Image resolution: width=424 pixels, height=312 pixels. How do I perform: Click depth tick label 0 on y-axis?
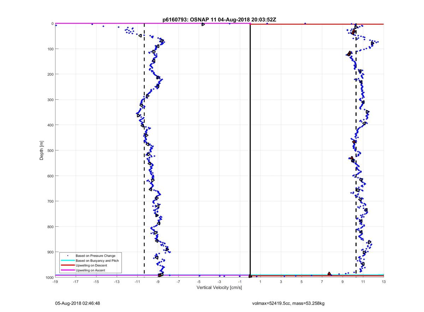pos(52,24)
